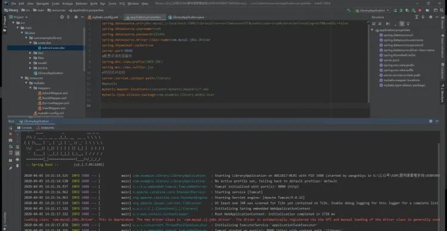This screenshot has height=231, width=447.
Task: Click Run with Coverage icon
Action: 407,10
